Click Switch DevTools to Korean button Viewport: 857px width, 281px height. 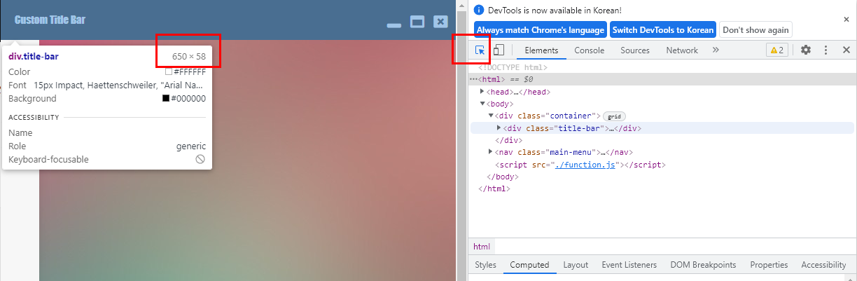click(662, 30)
